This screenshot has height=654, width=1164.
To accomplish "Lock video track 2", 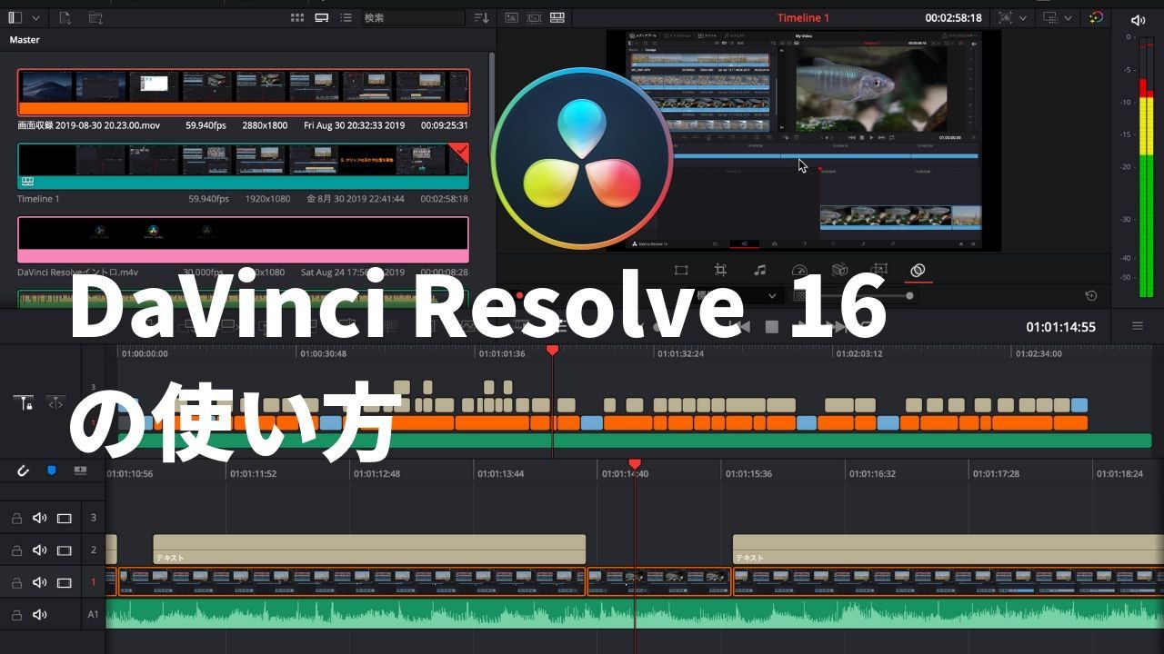I will coord(16,550).
